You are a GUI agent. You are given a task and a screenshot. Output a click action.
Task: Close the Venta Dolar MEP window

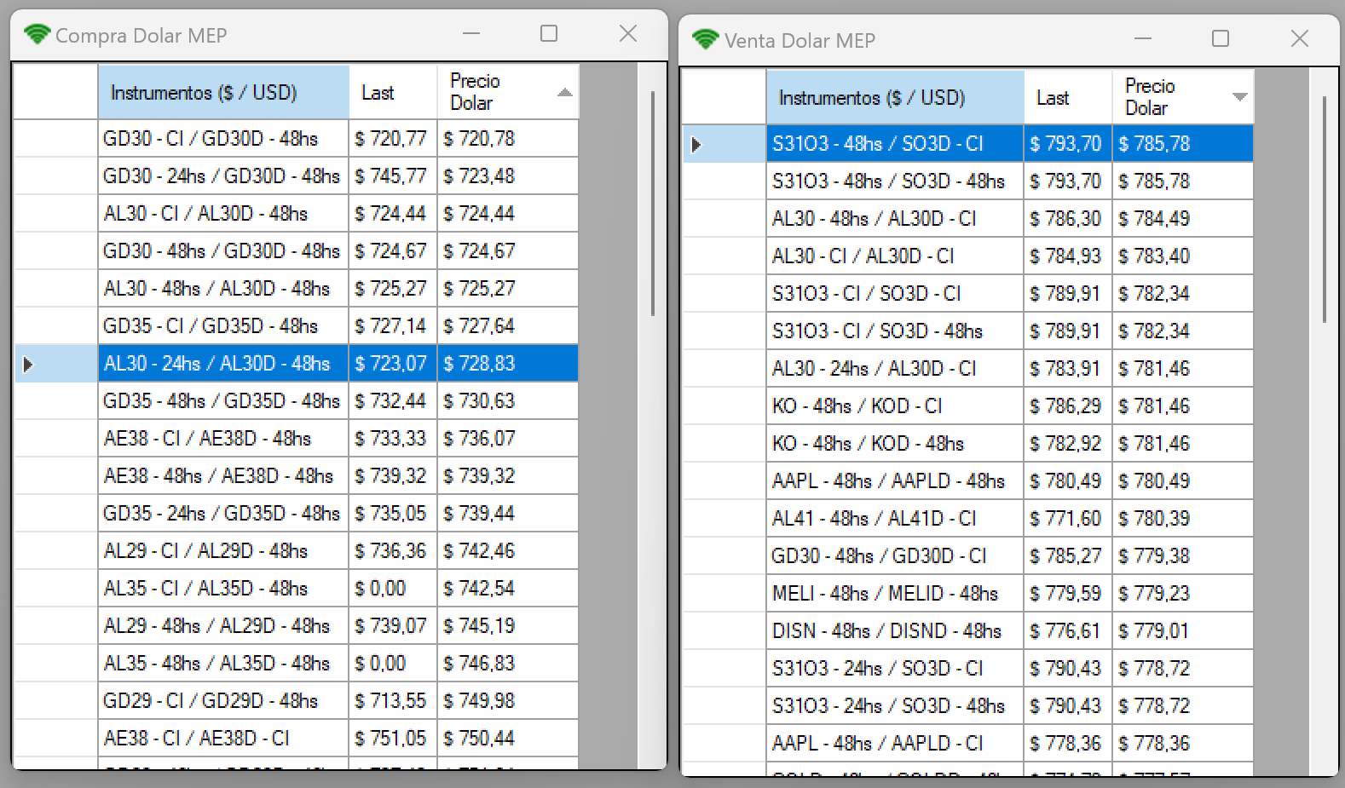(1300, 39)
